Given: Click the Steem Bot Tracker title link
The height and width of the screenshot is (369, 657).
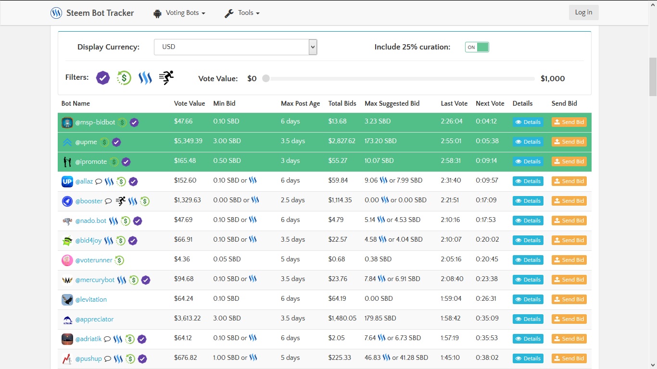Looking at the screenshot, I should click(x=100, y=13).
